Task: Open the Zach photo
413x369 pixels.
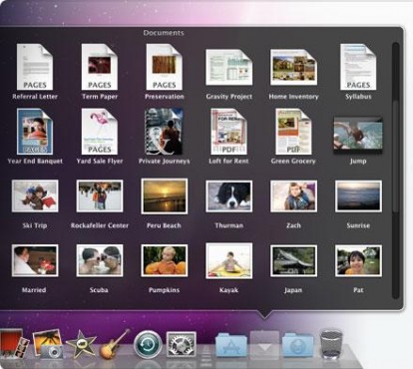Action: click(x=293, y=196)
